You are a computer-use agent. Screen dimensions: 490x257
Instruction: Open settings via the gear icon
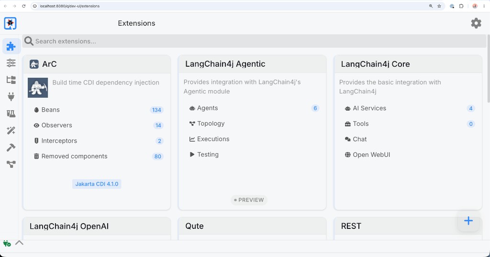coord(476,23)
